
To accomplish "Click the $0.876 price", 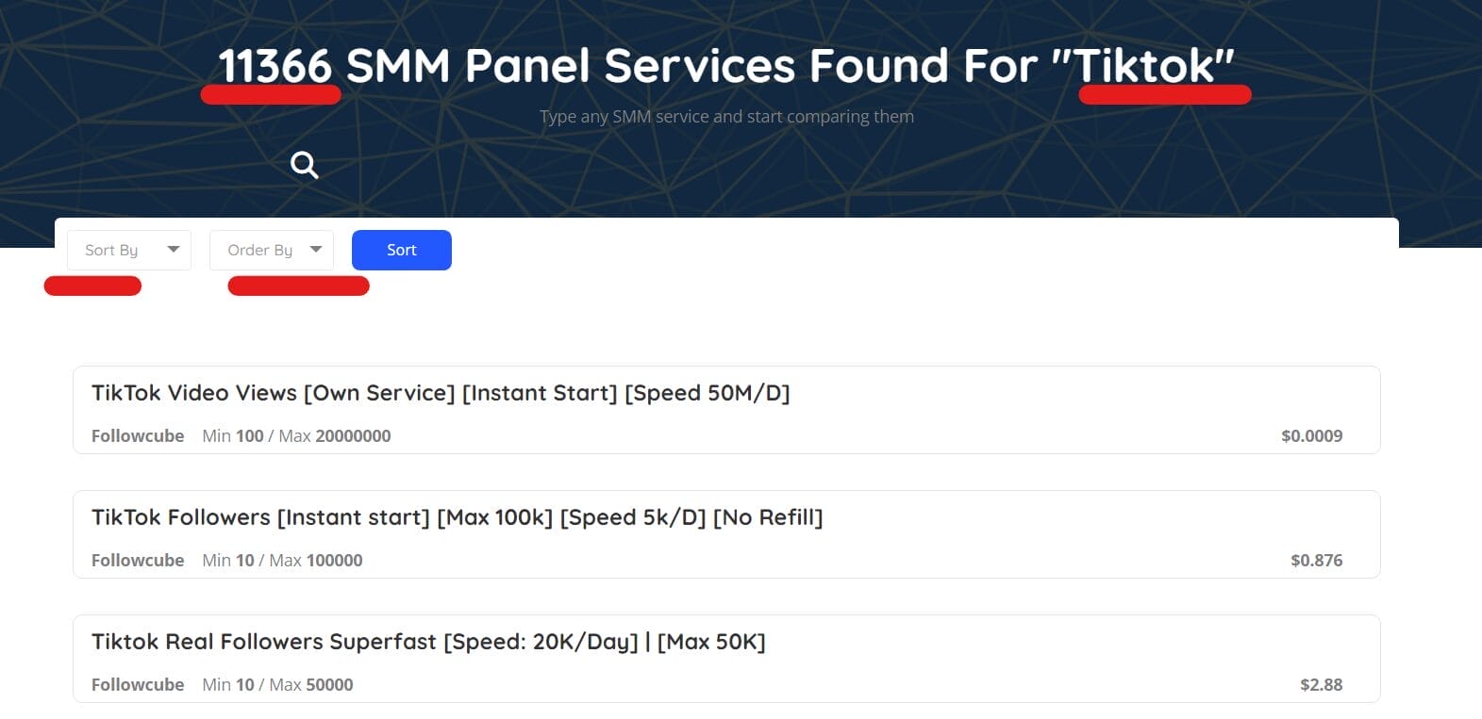I will (x=1316, y=560).
